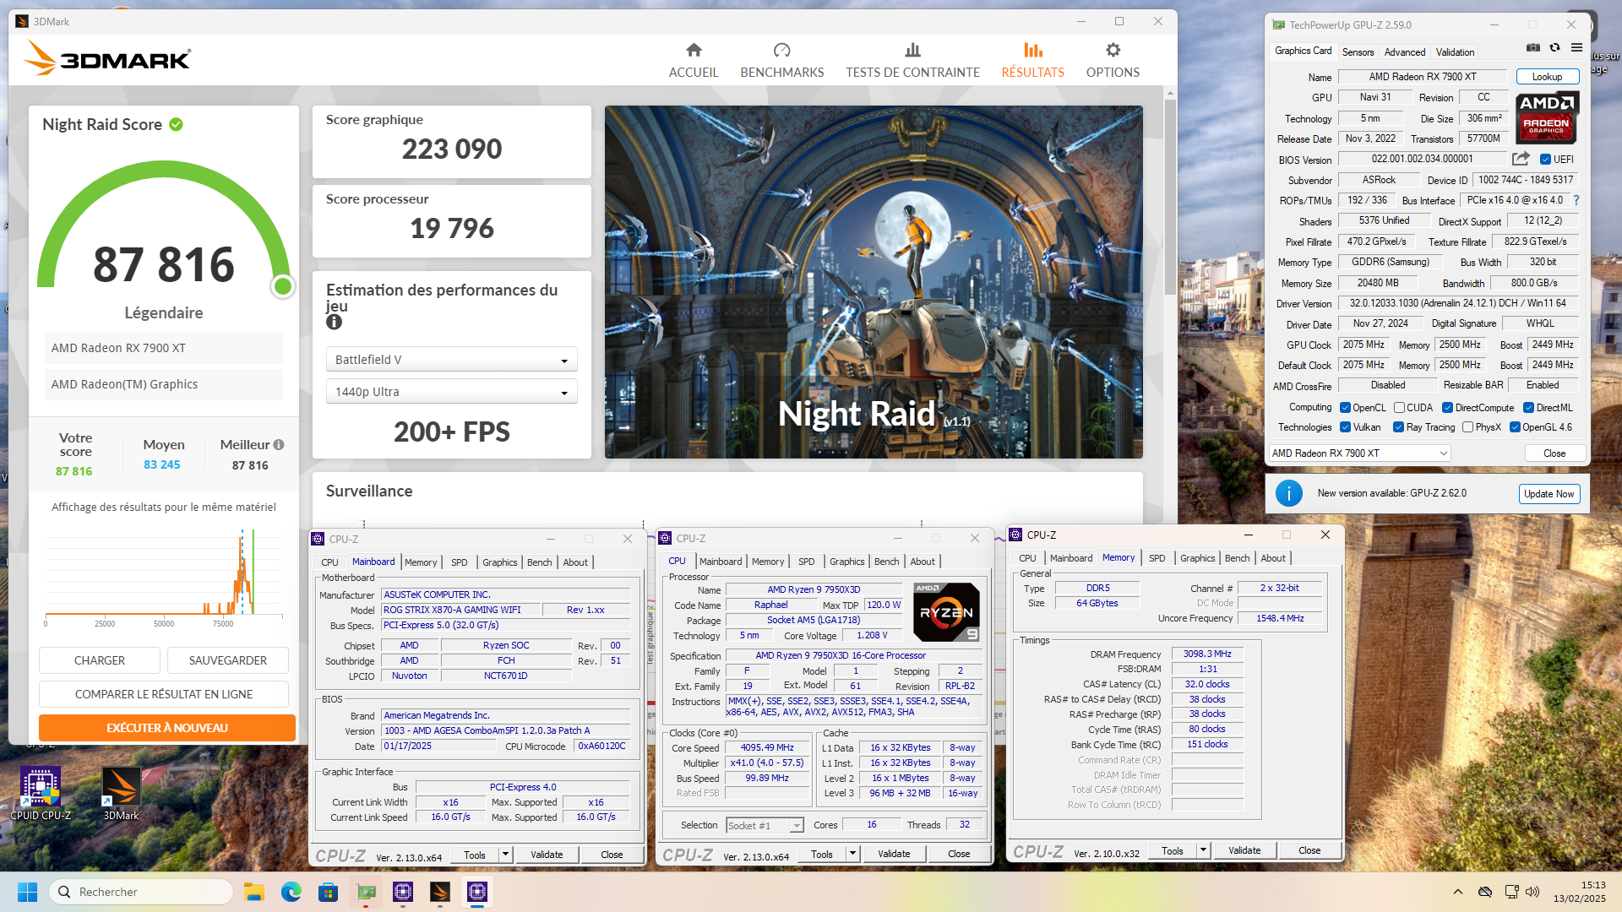Click the GPU-Z refresh icon
This screenshot has height=912, width=1622.
click(1554, 48)
